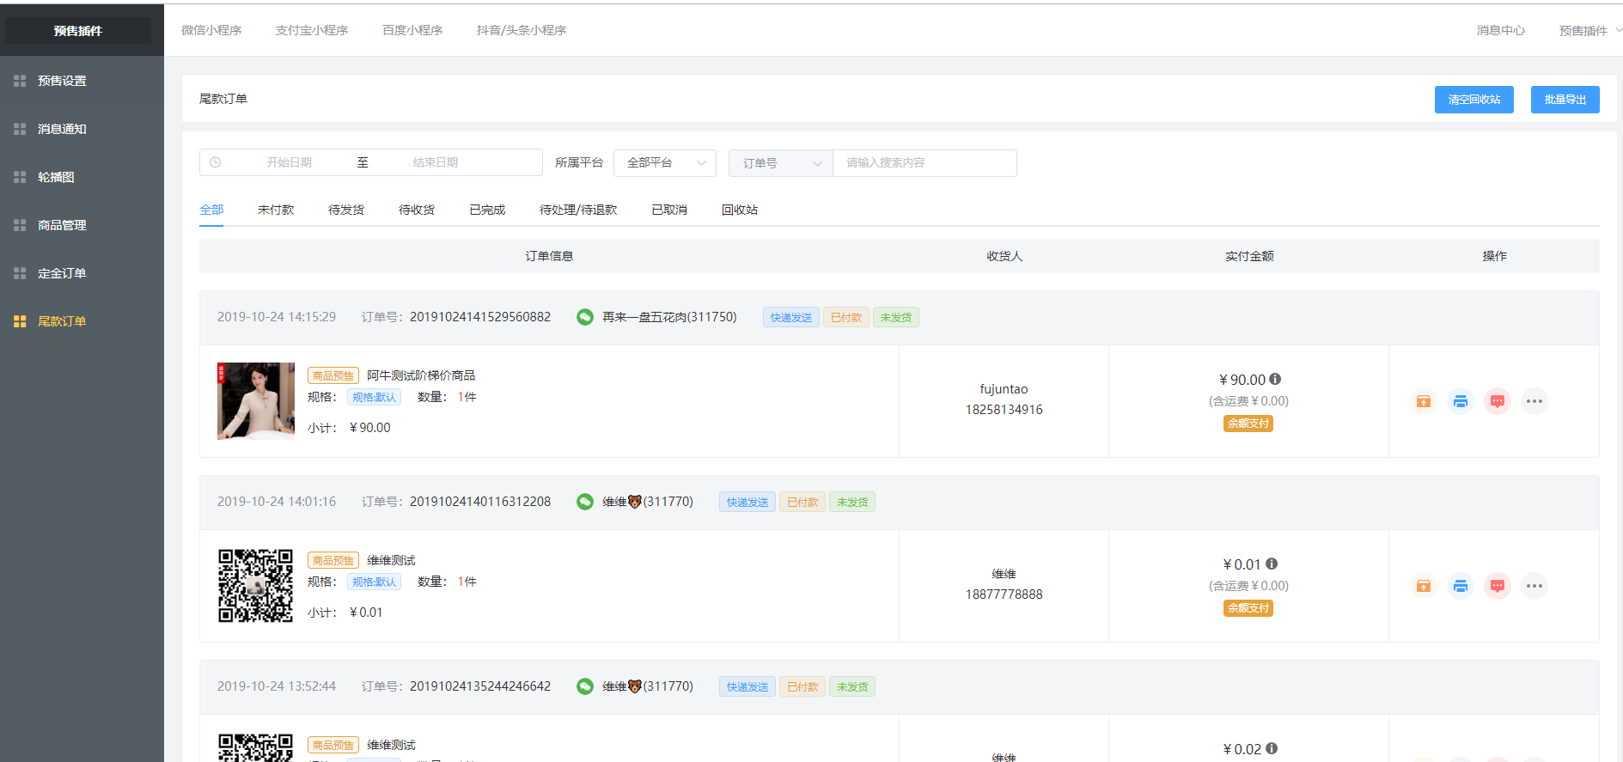
Task: Click the orange ship icon for fujuntao's order
Action: click(x=1424, y=401)
